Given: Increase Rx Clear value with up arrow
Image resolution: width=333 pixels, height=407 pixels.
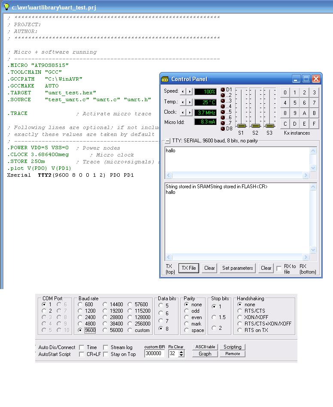Looking at the screenshot, I should coord(182,352).
